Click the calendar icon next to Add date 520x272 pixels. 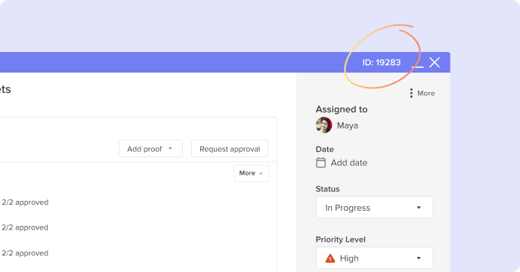tap(320, 162)
